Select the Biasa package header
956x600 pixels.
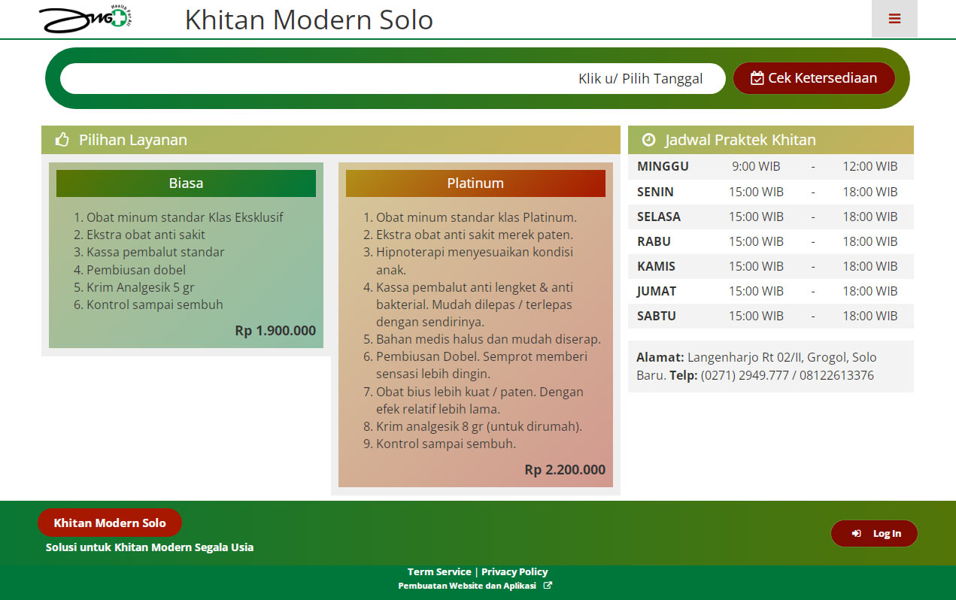[186, 183]
